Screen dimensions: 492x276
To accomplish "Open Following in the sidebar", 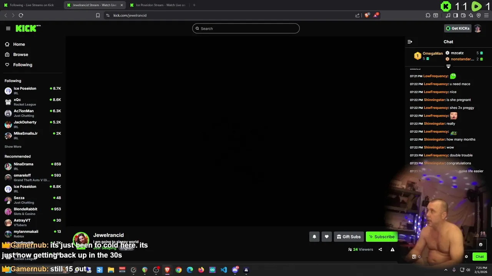I will [23, 65].
